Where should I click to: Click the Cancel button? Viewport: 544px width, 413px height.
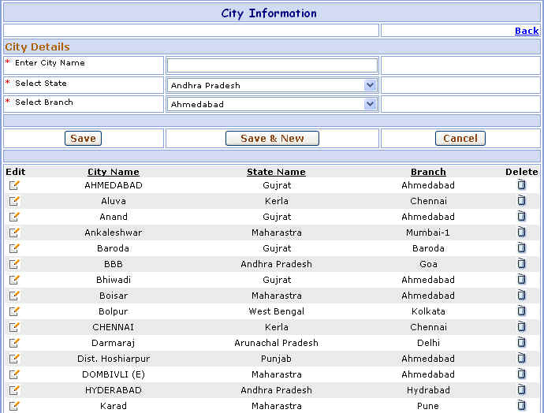click(x=460, y=139)
